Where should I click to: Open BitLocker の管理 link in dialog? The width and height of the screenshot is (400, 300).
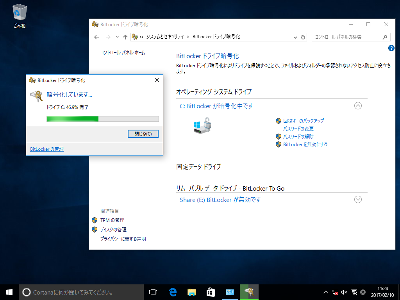(x=47, y=149)
